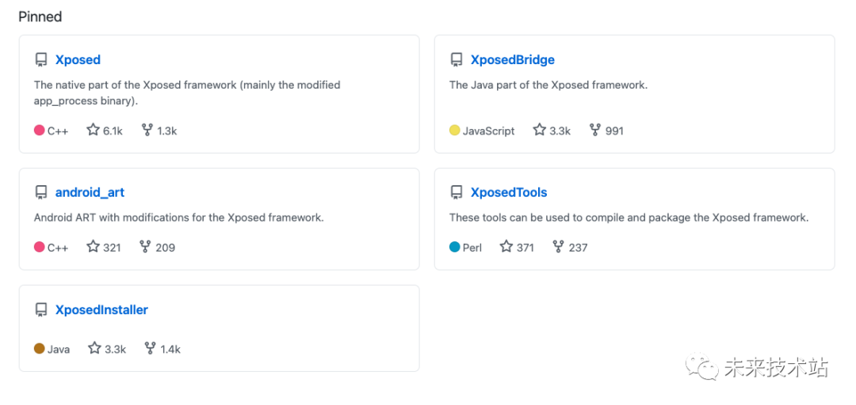Open the XposedBridge repository link
The image size is (856, 405).
512,59
